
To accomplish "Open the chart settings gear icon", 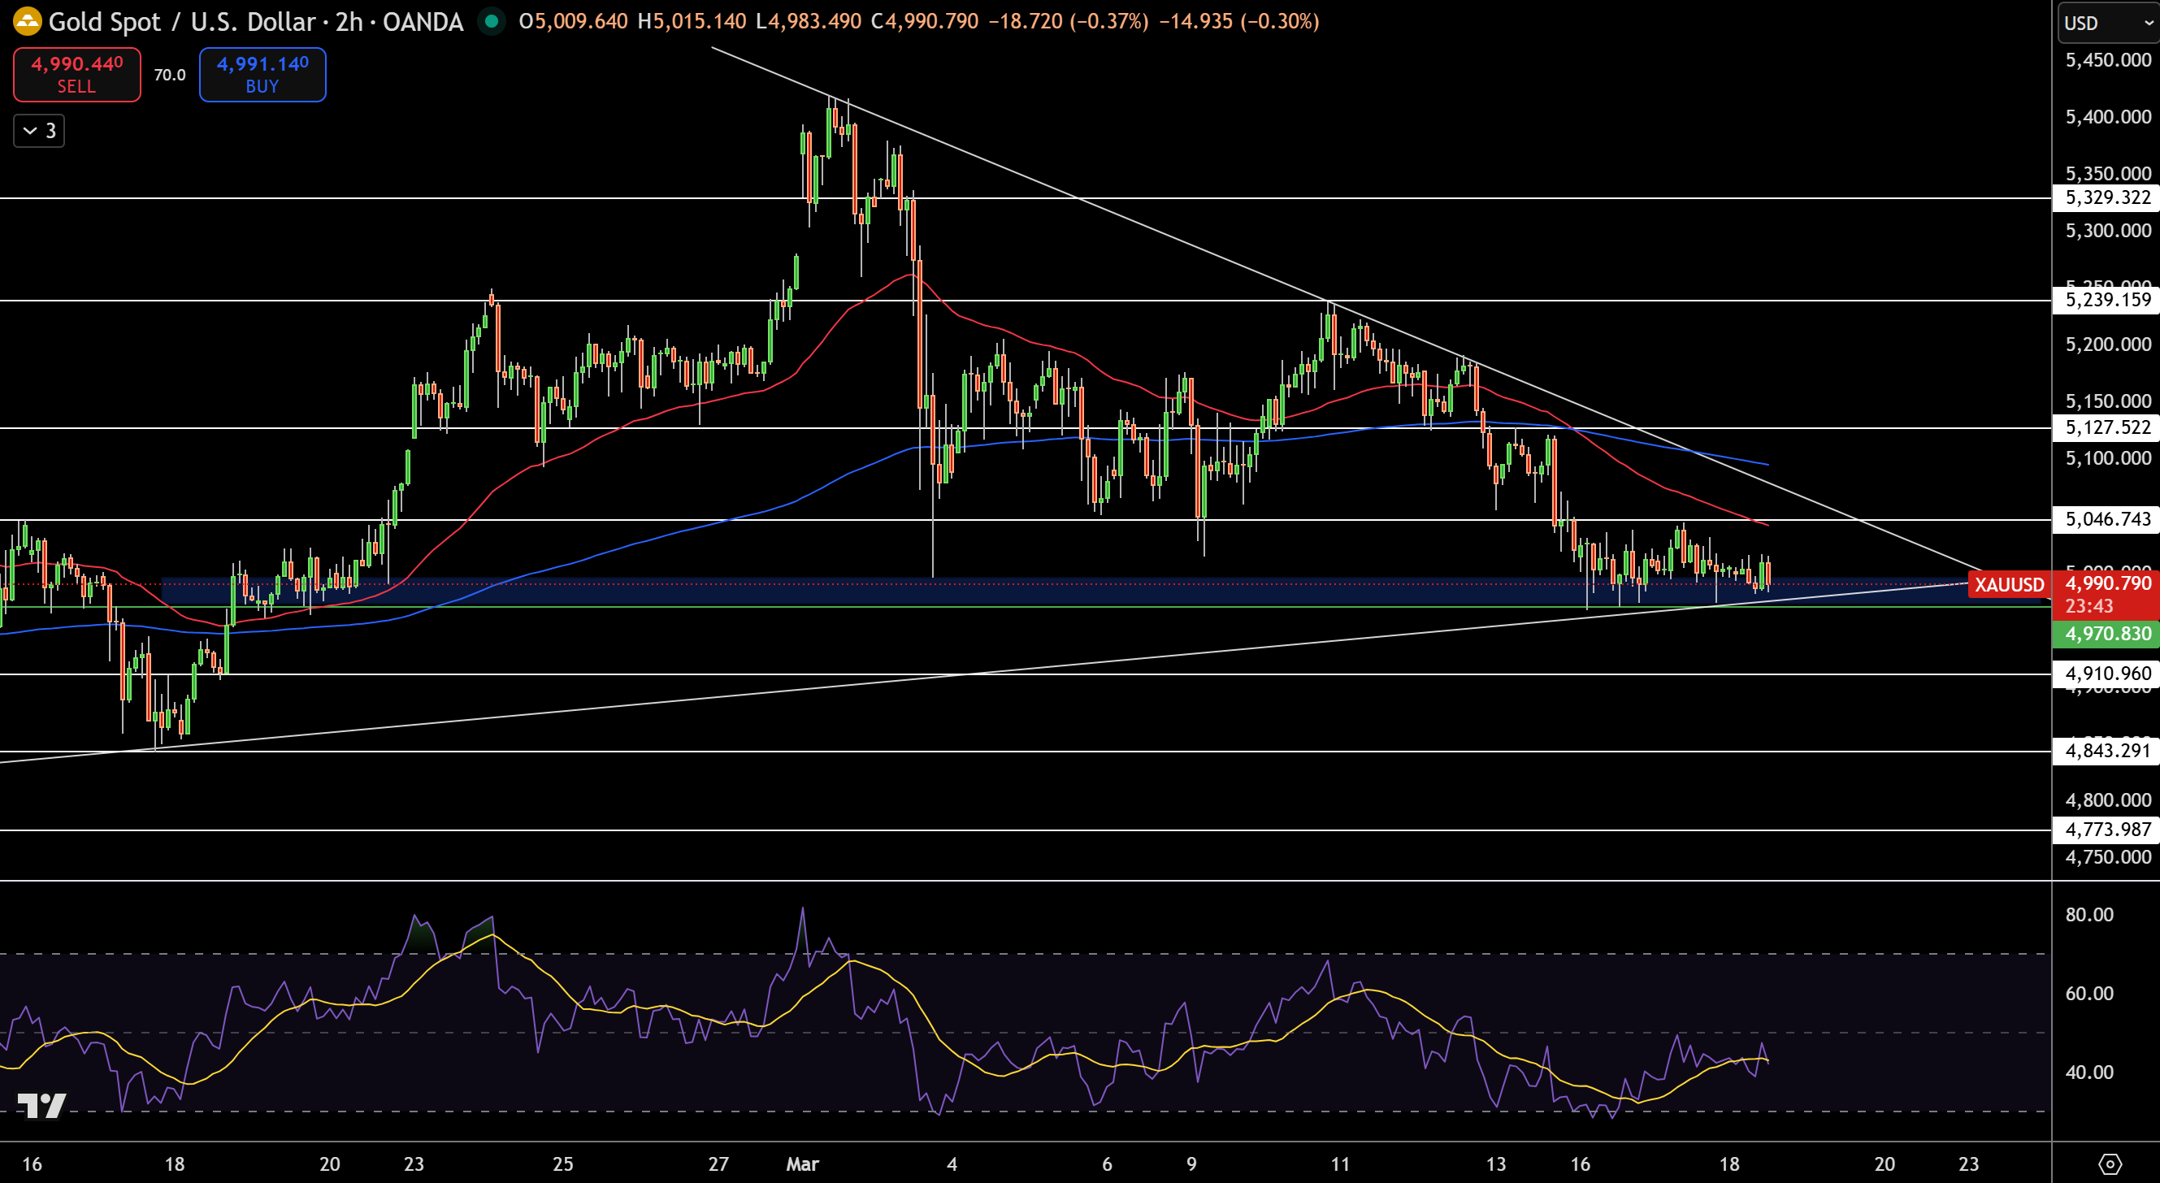I will (2110, 1163).
